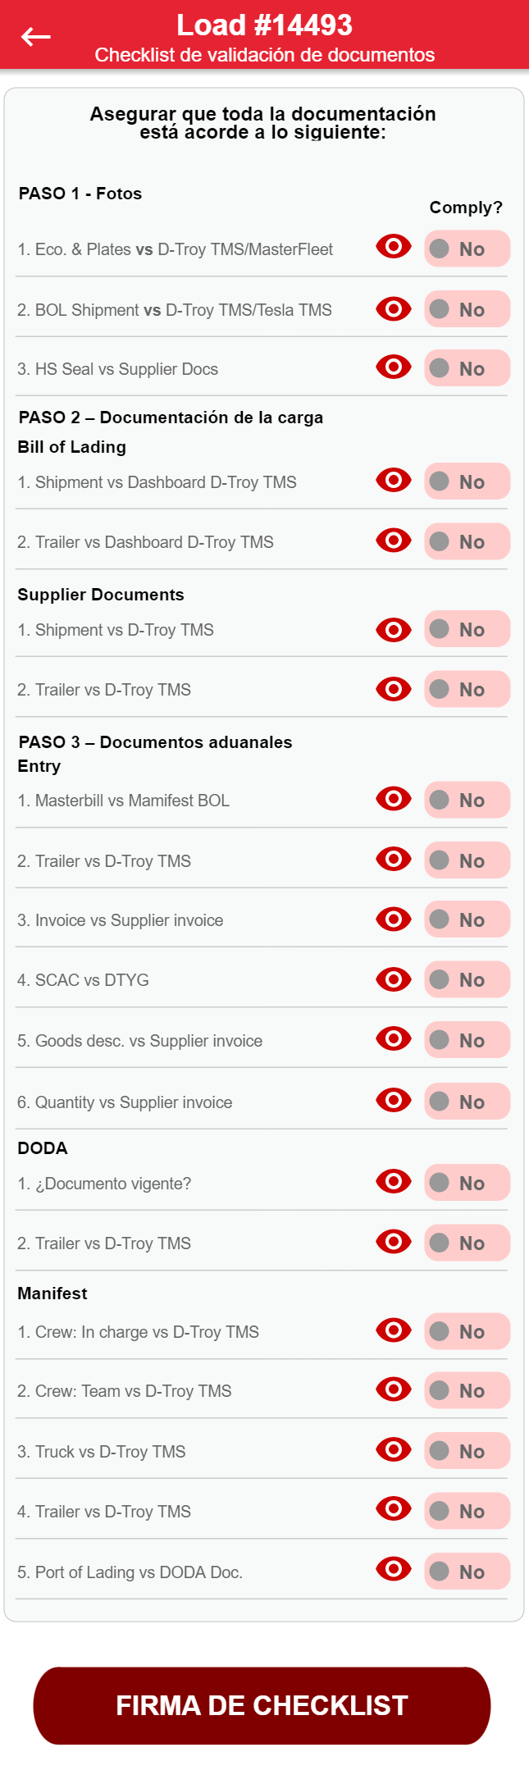529x1784 pixels.
Task: Go back using the header arrow
Action: tap(35, 36)
